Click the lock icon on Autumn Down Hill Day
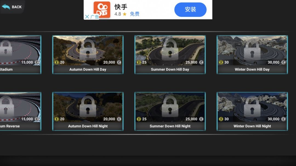The image size is (296, 166). click(87, 51)
